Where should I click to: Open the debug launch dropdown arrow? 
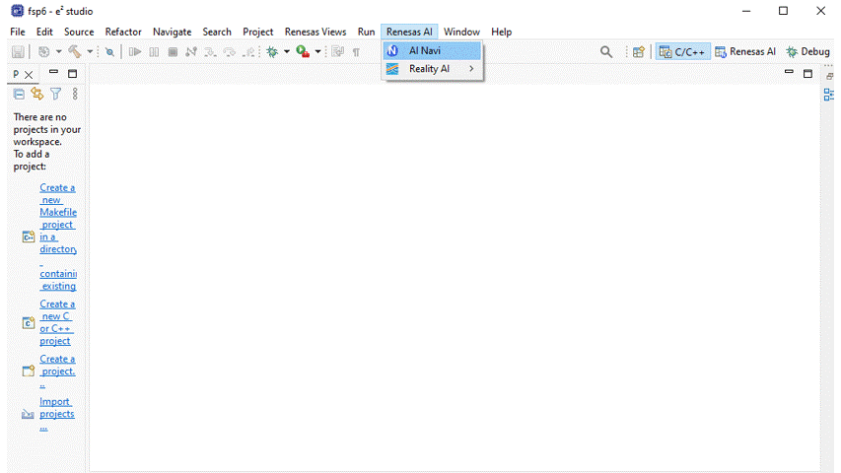tap(287, 51)
